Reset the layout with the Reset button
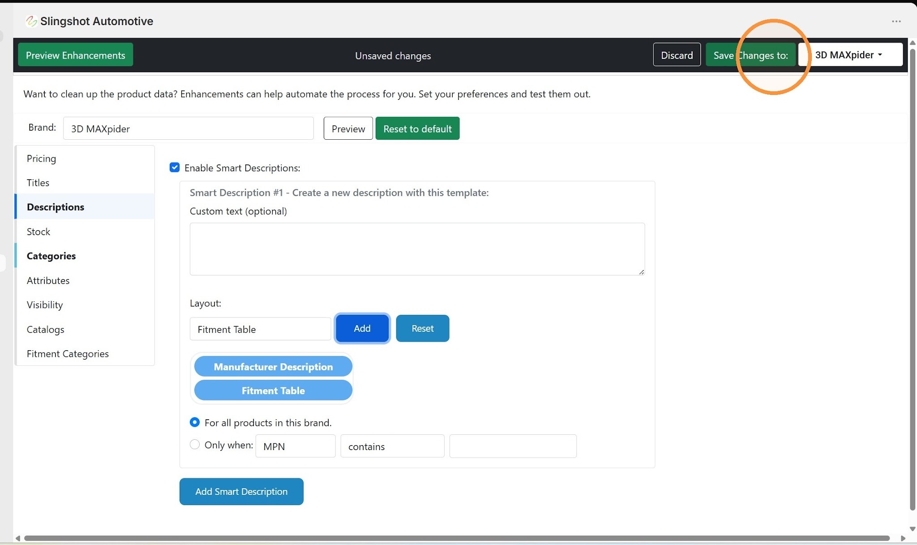Screen dimensions: 917x545 point(422,328)
